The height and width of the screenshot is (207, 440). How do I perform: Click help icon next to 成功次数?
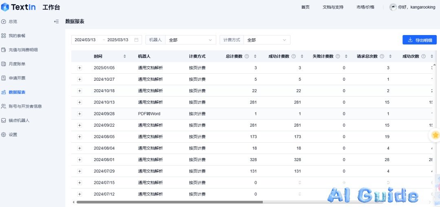423,56
